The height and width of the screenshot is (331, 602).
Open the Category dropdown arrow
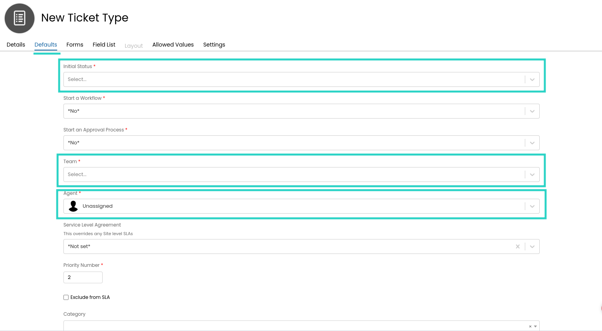tap(535, 326)
